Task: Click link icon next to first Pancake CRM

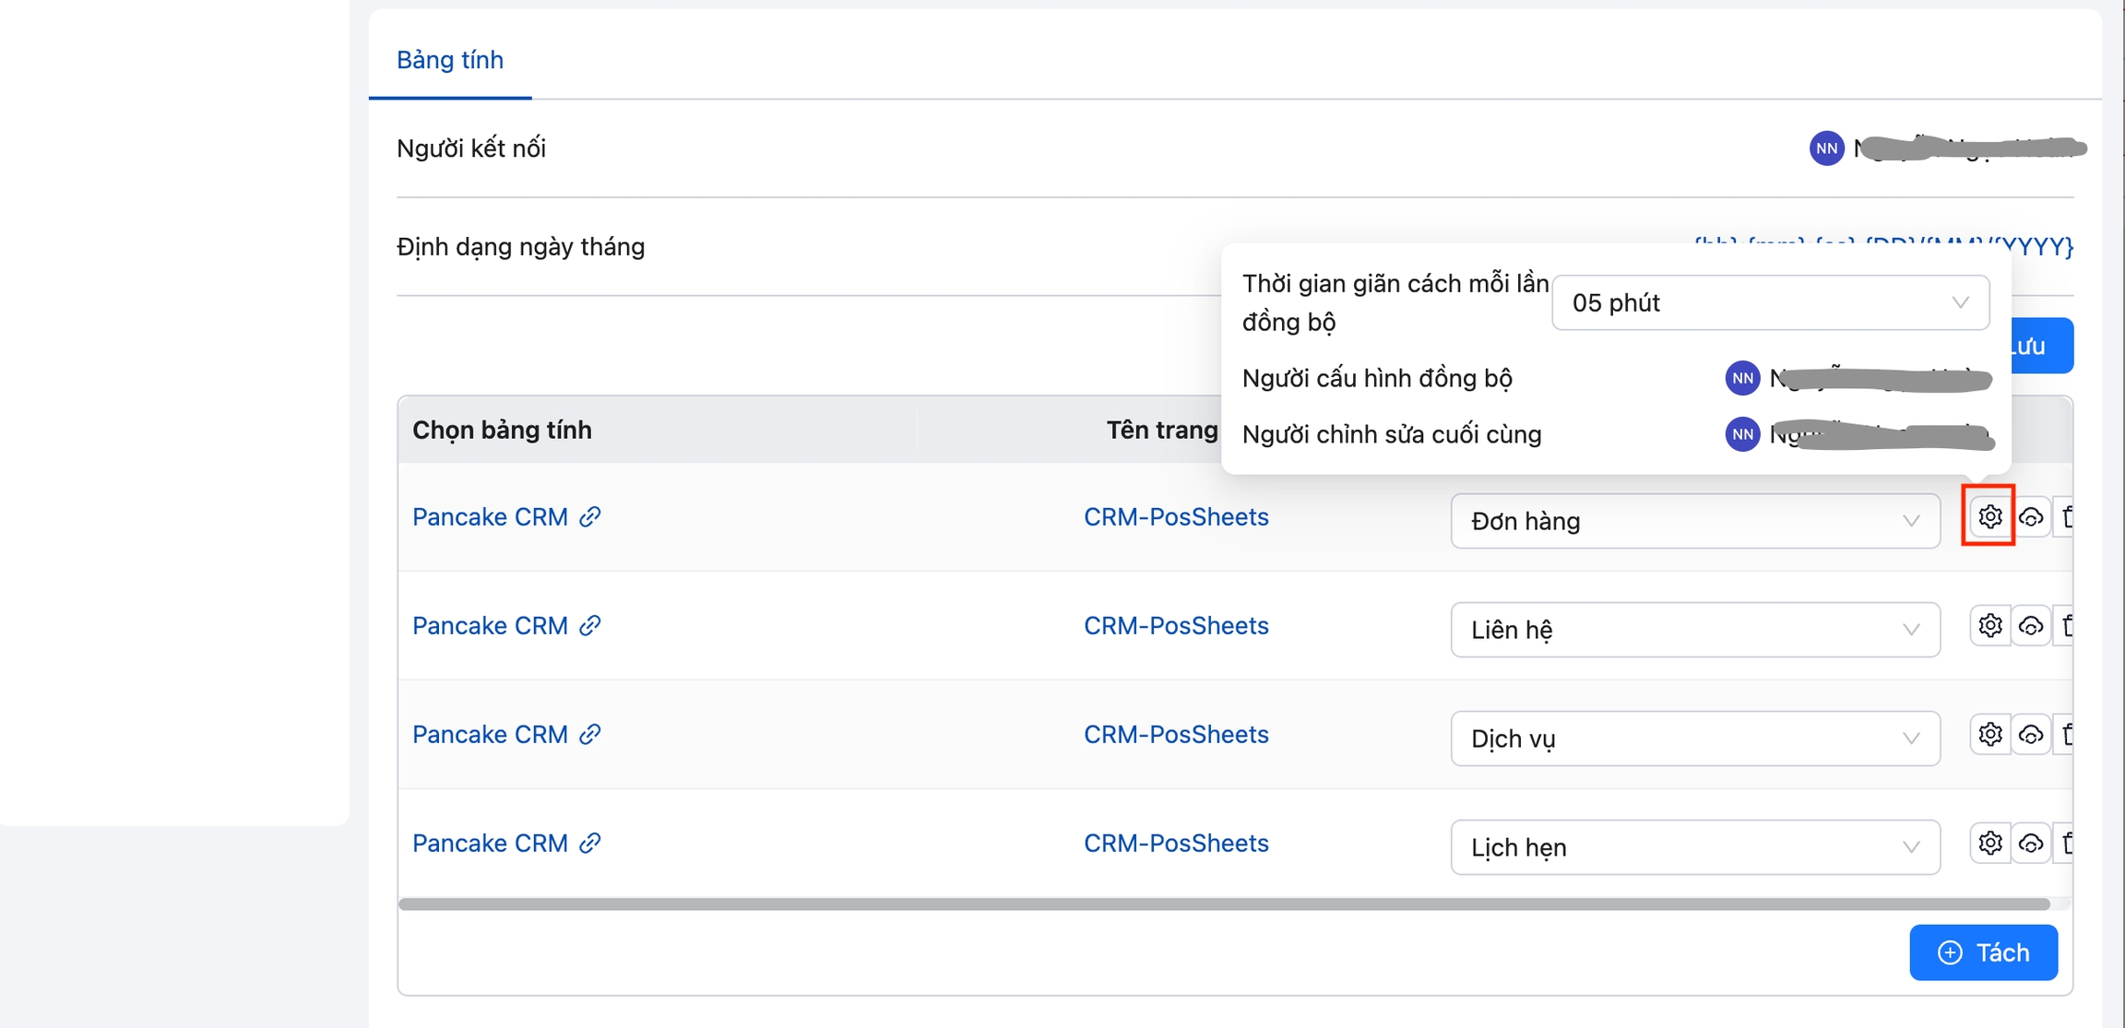Action: tap(590, 517)
